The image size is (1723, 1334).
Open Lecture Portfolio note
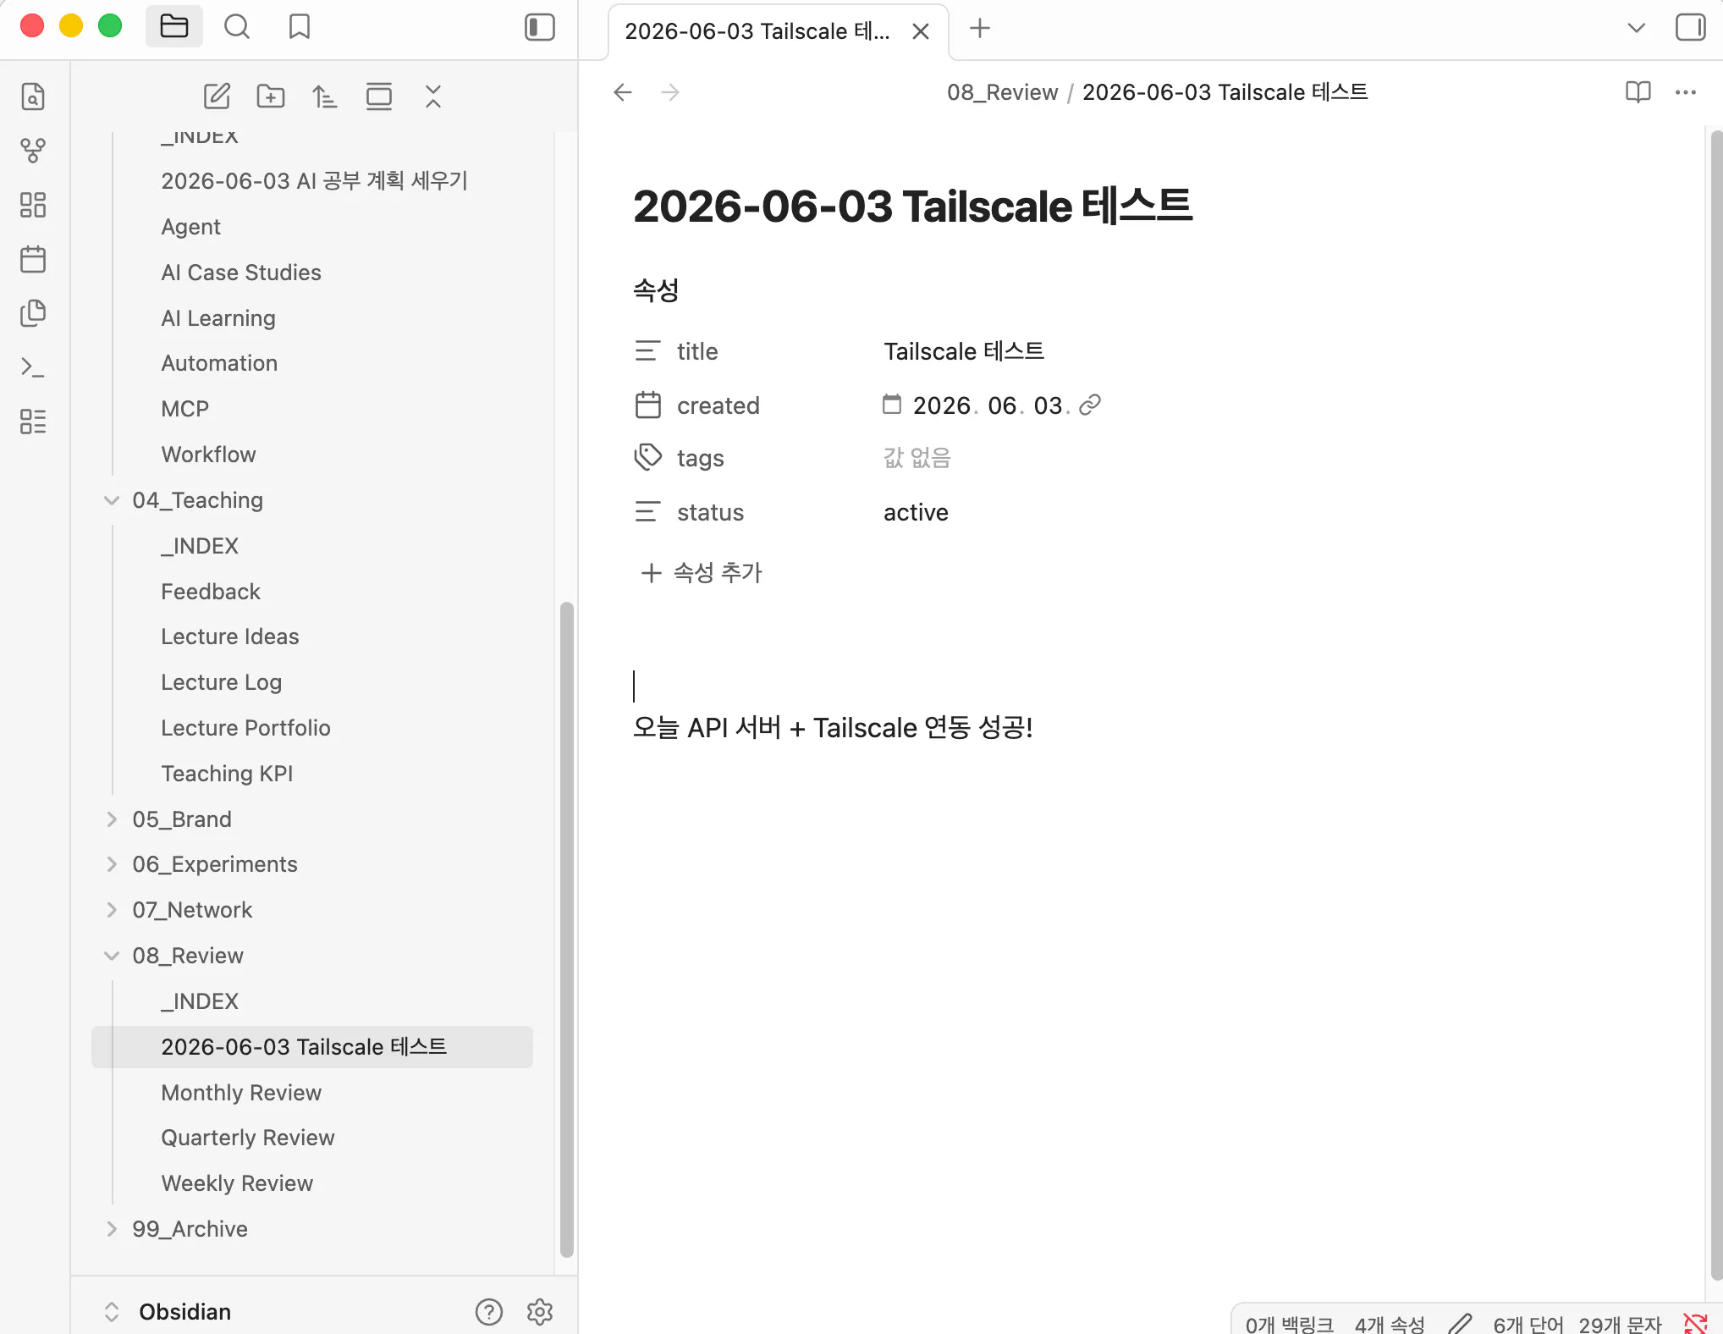[245, 728]
